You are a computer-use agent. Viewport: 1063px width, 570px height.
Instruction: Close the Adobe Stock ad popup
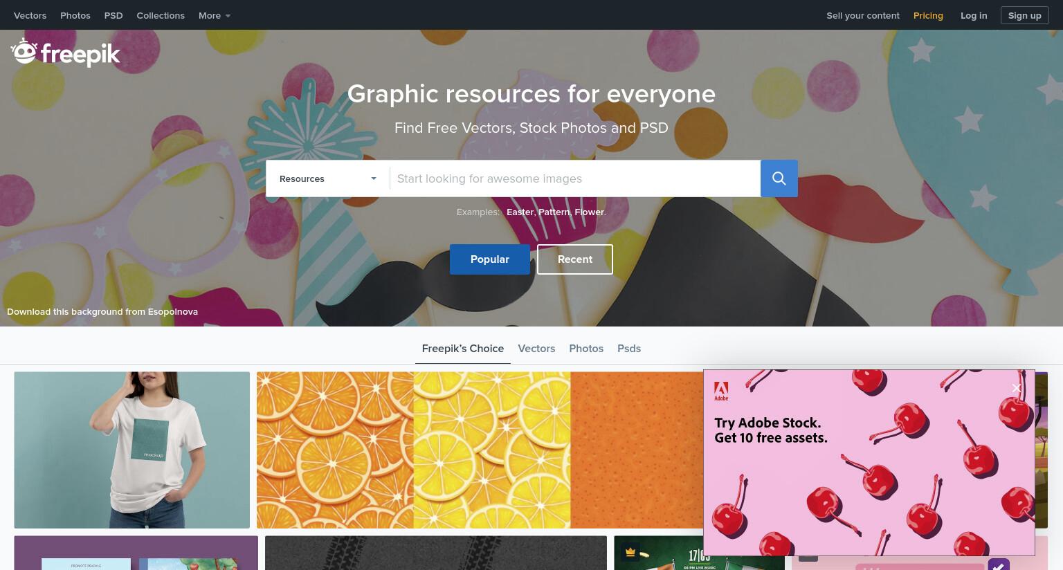click(1016, 388)
